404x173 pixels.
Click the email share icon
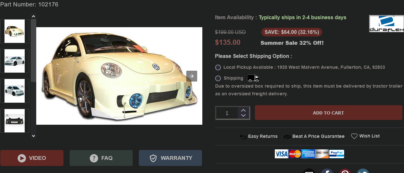click(309, 171)
